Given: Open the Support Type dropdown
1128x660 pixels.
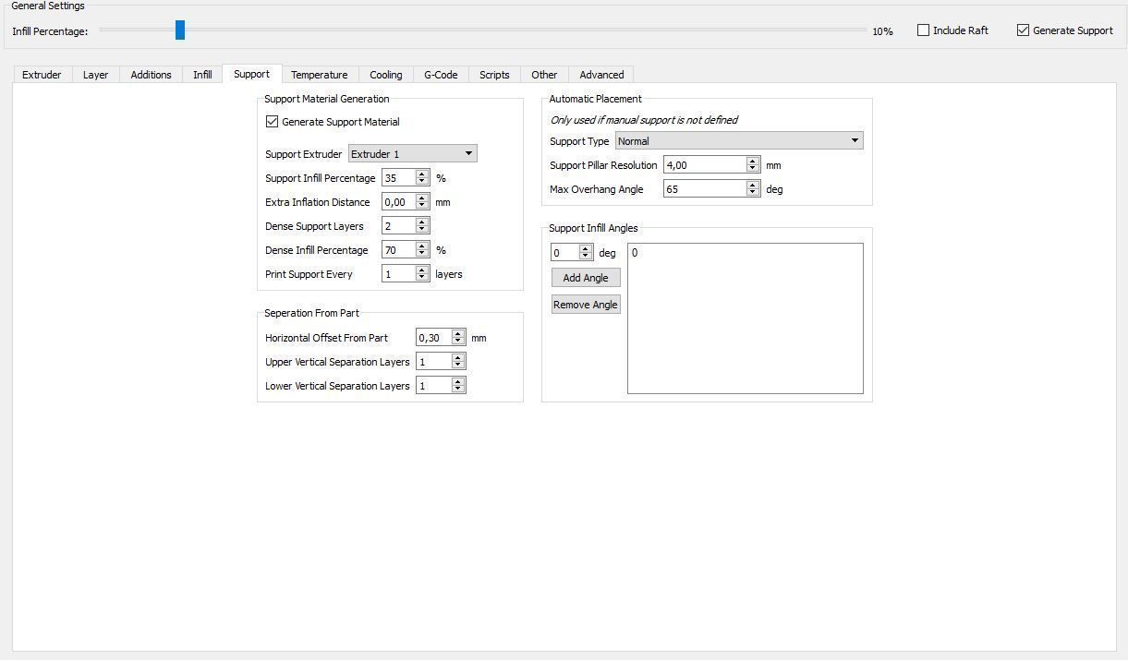Looking at the screenshot, I should [x=739, y=141].
